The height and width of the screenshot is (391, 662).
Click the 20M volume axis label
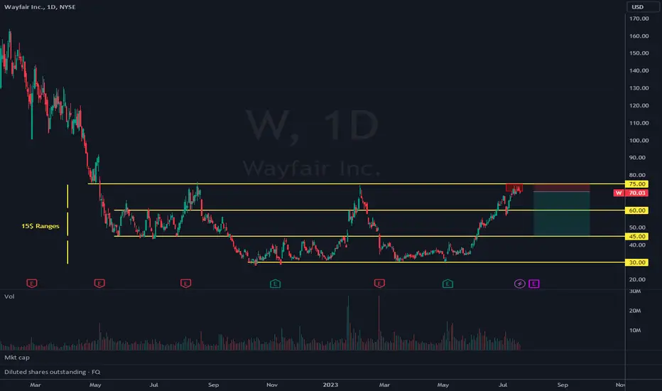click(635, 311)
